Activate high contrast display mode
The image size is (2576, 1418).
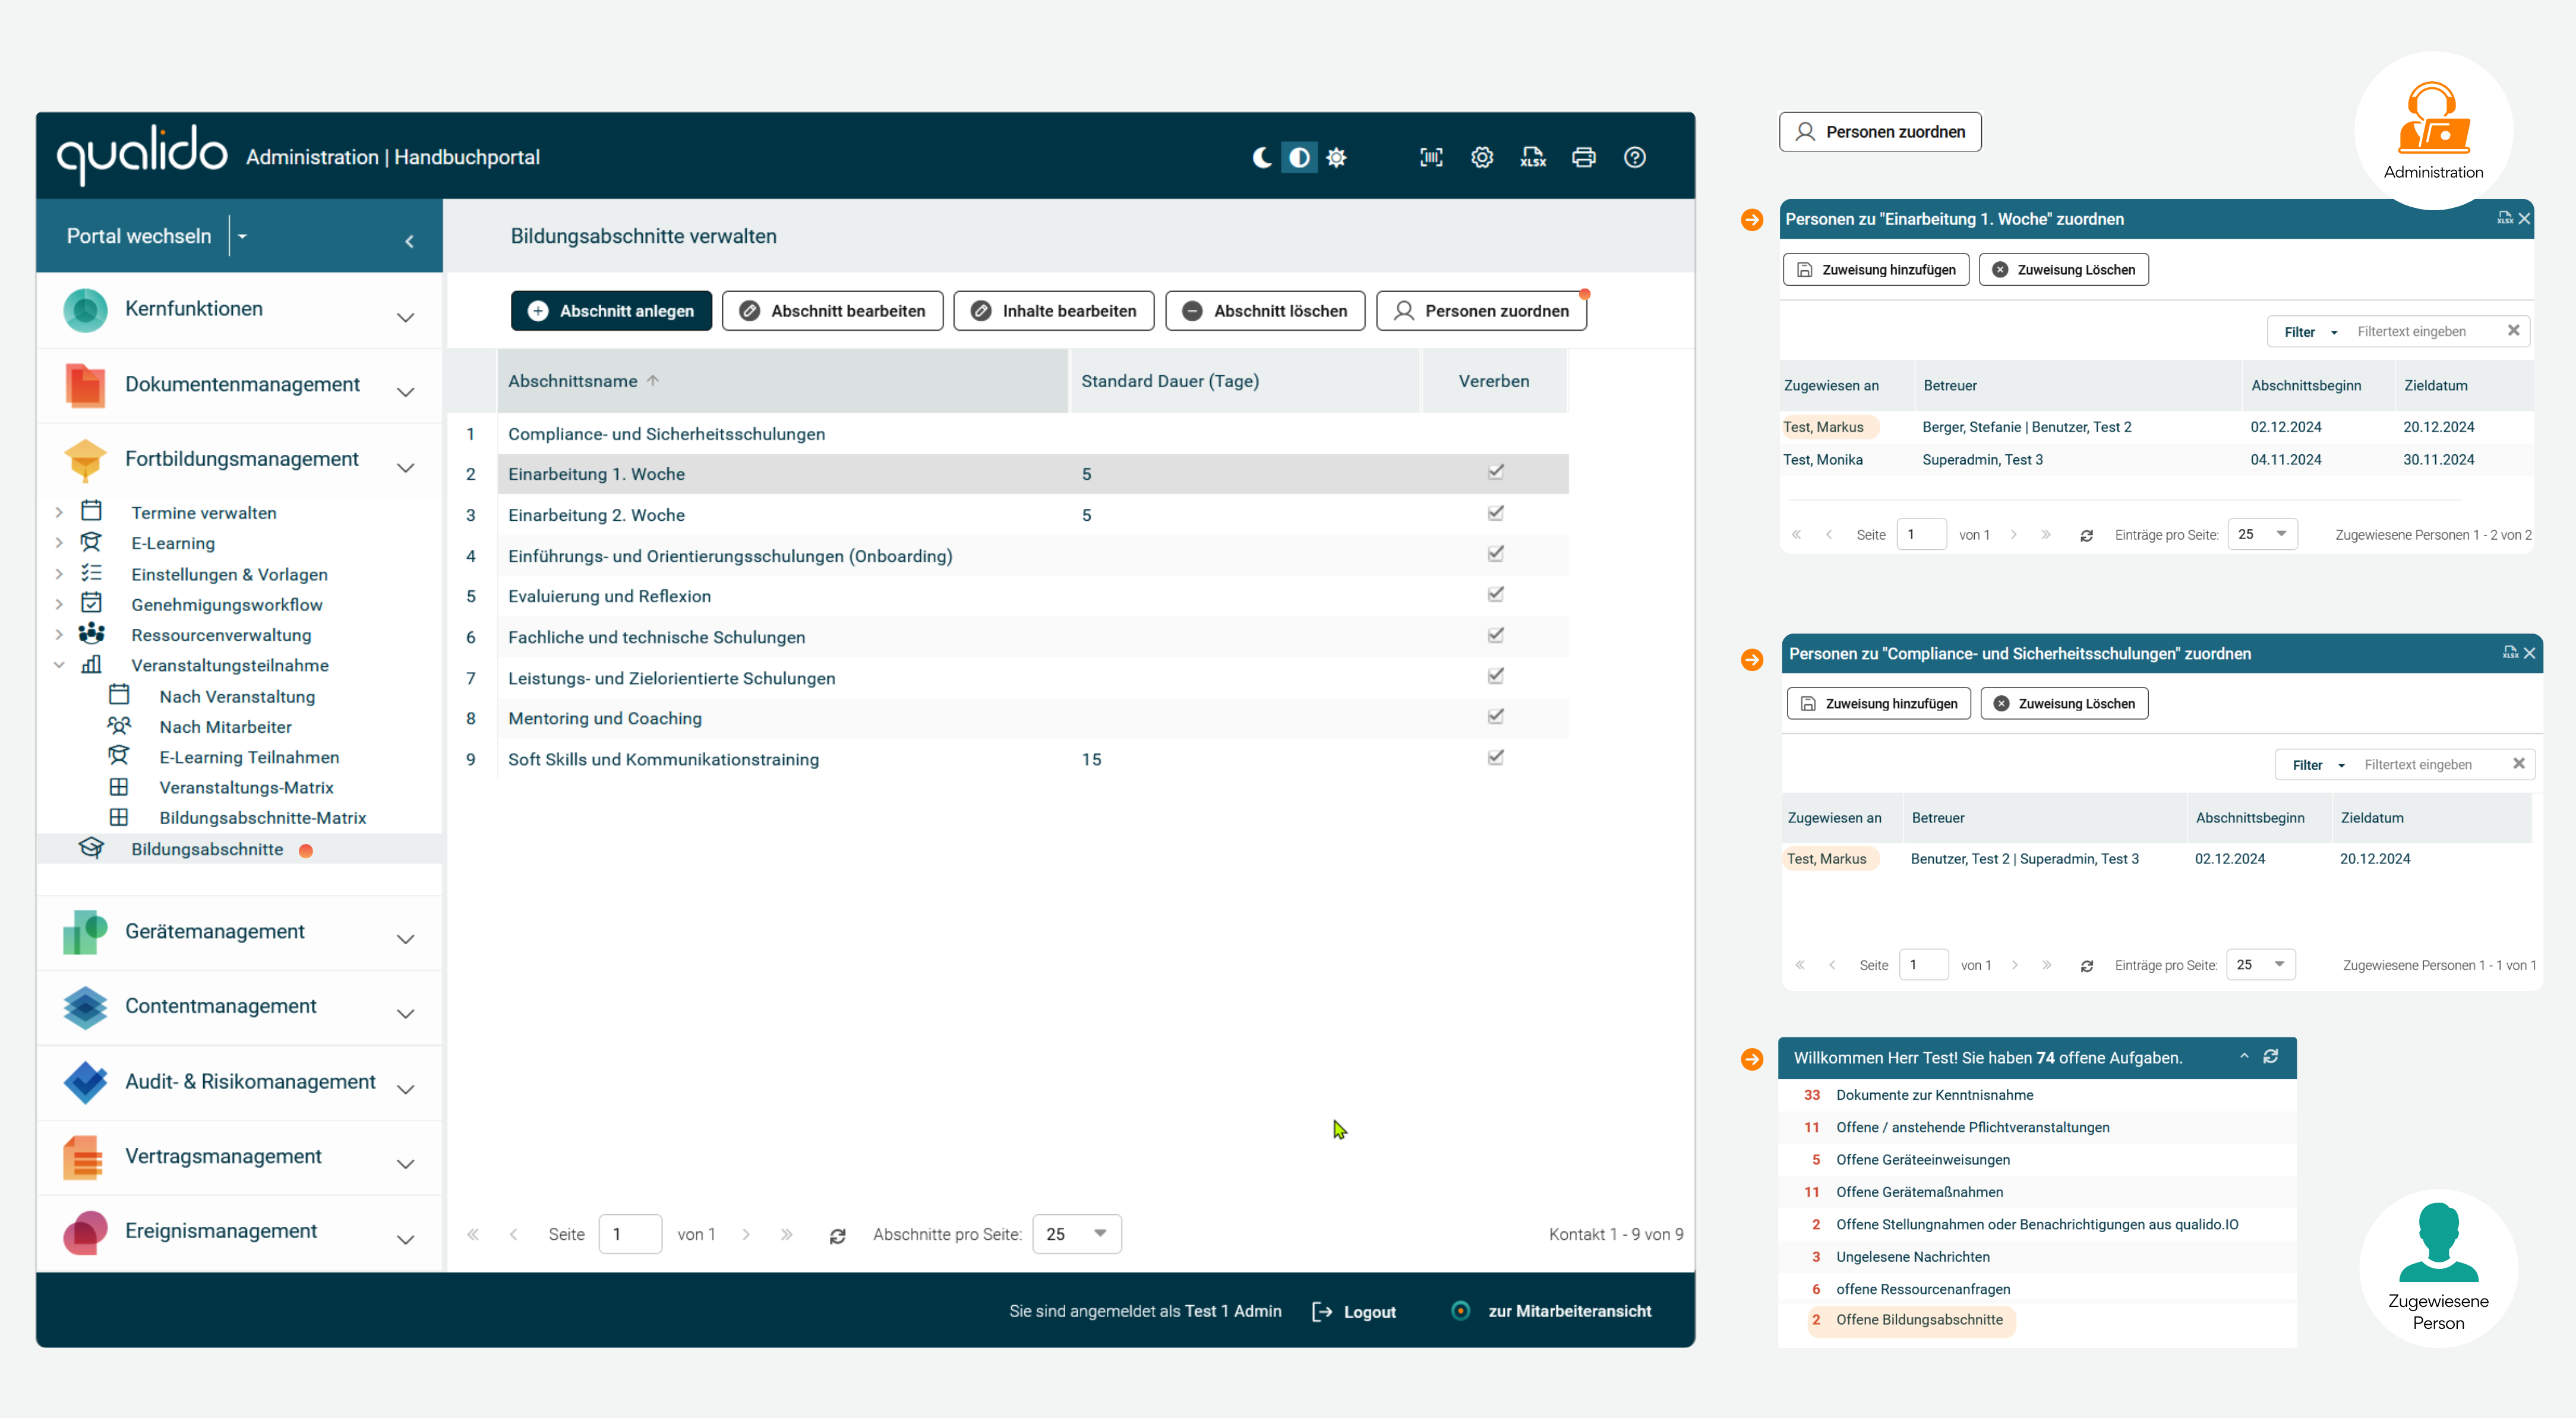tap(1299, 157)
